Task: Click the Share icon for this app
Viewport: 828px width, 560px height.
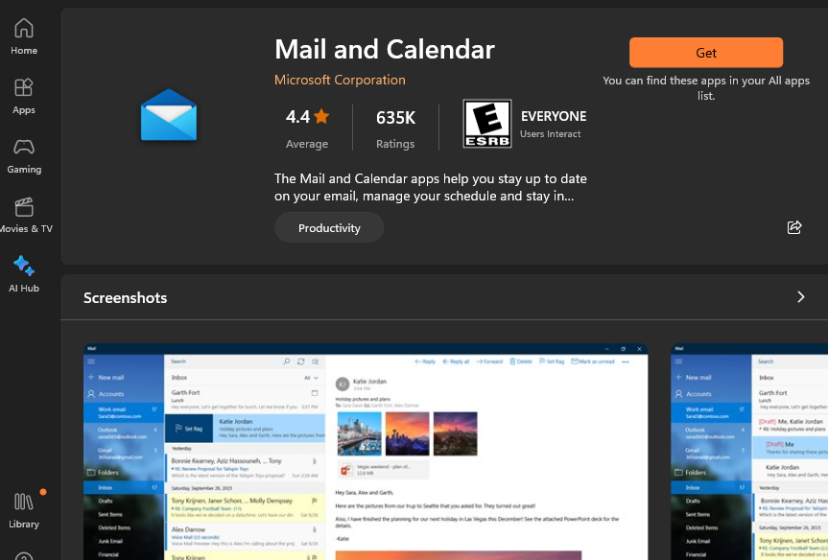Action: pos(793,227)
